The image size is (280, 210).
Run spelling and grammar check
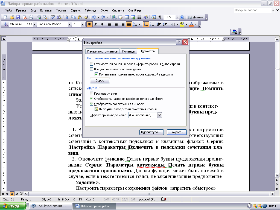[53, 17]
